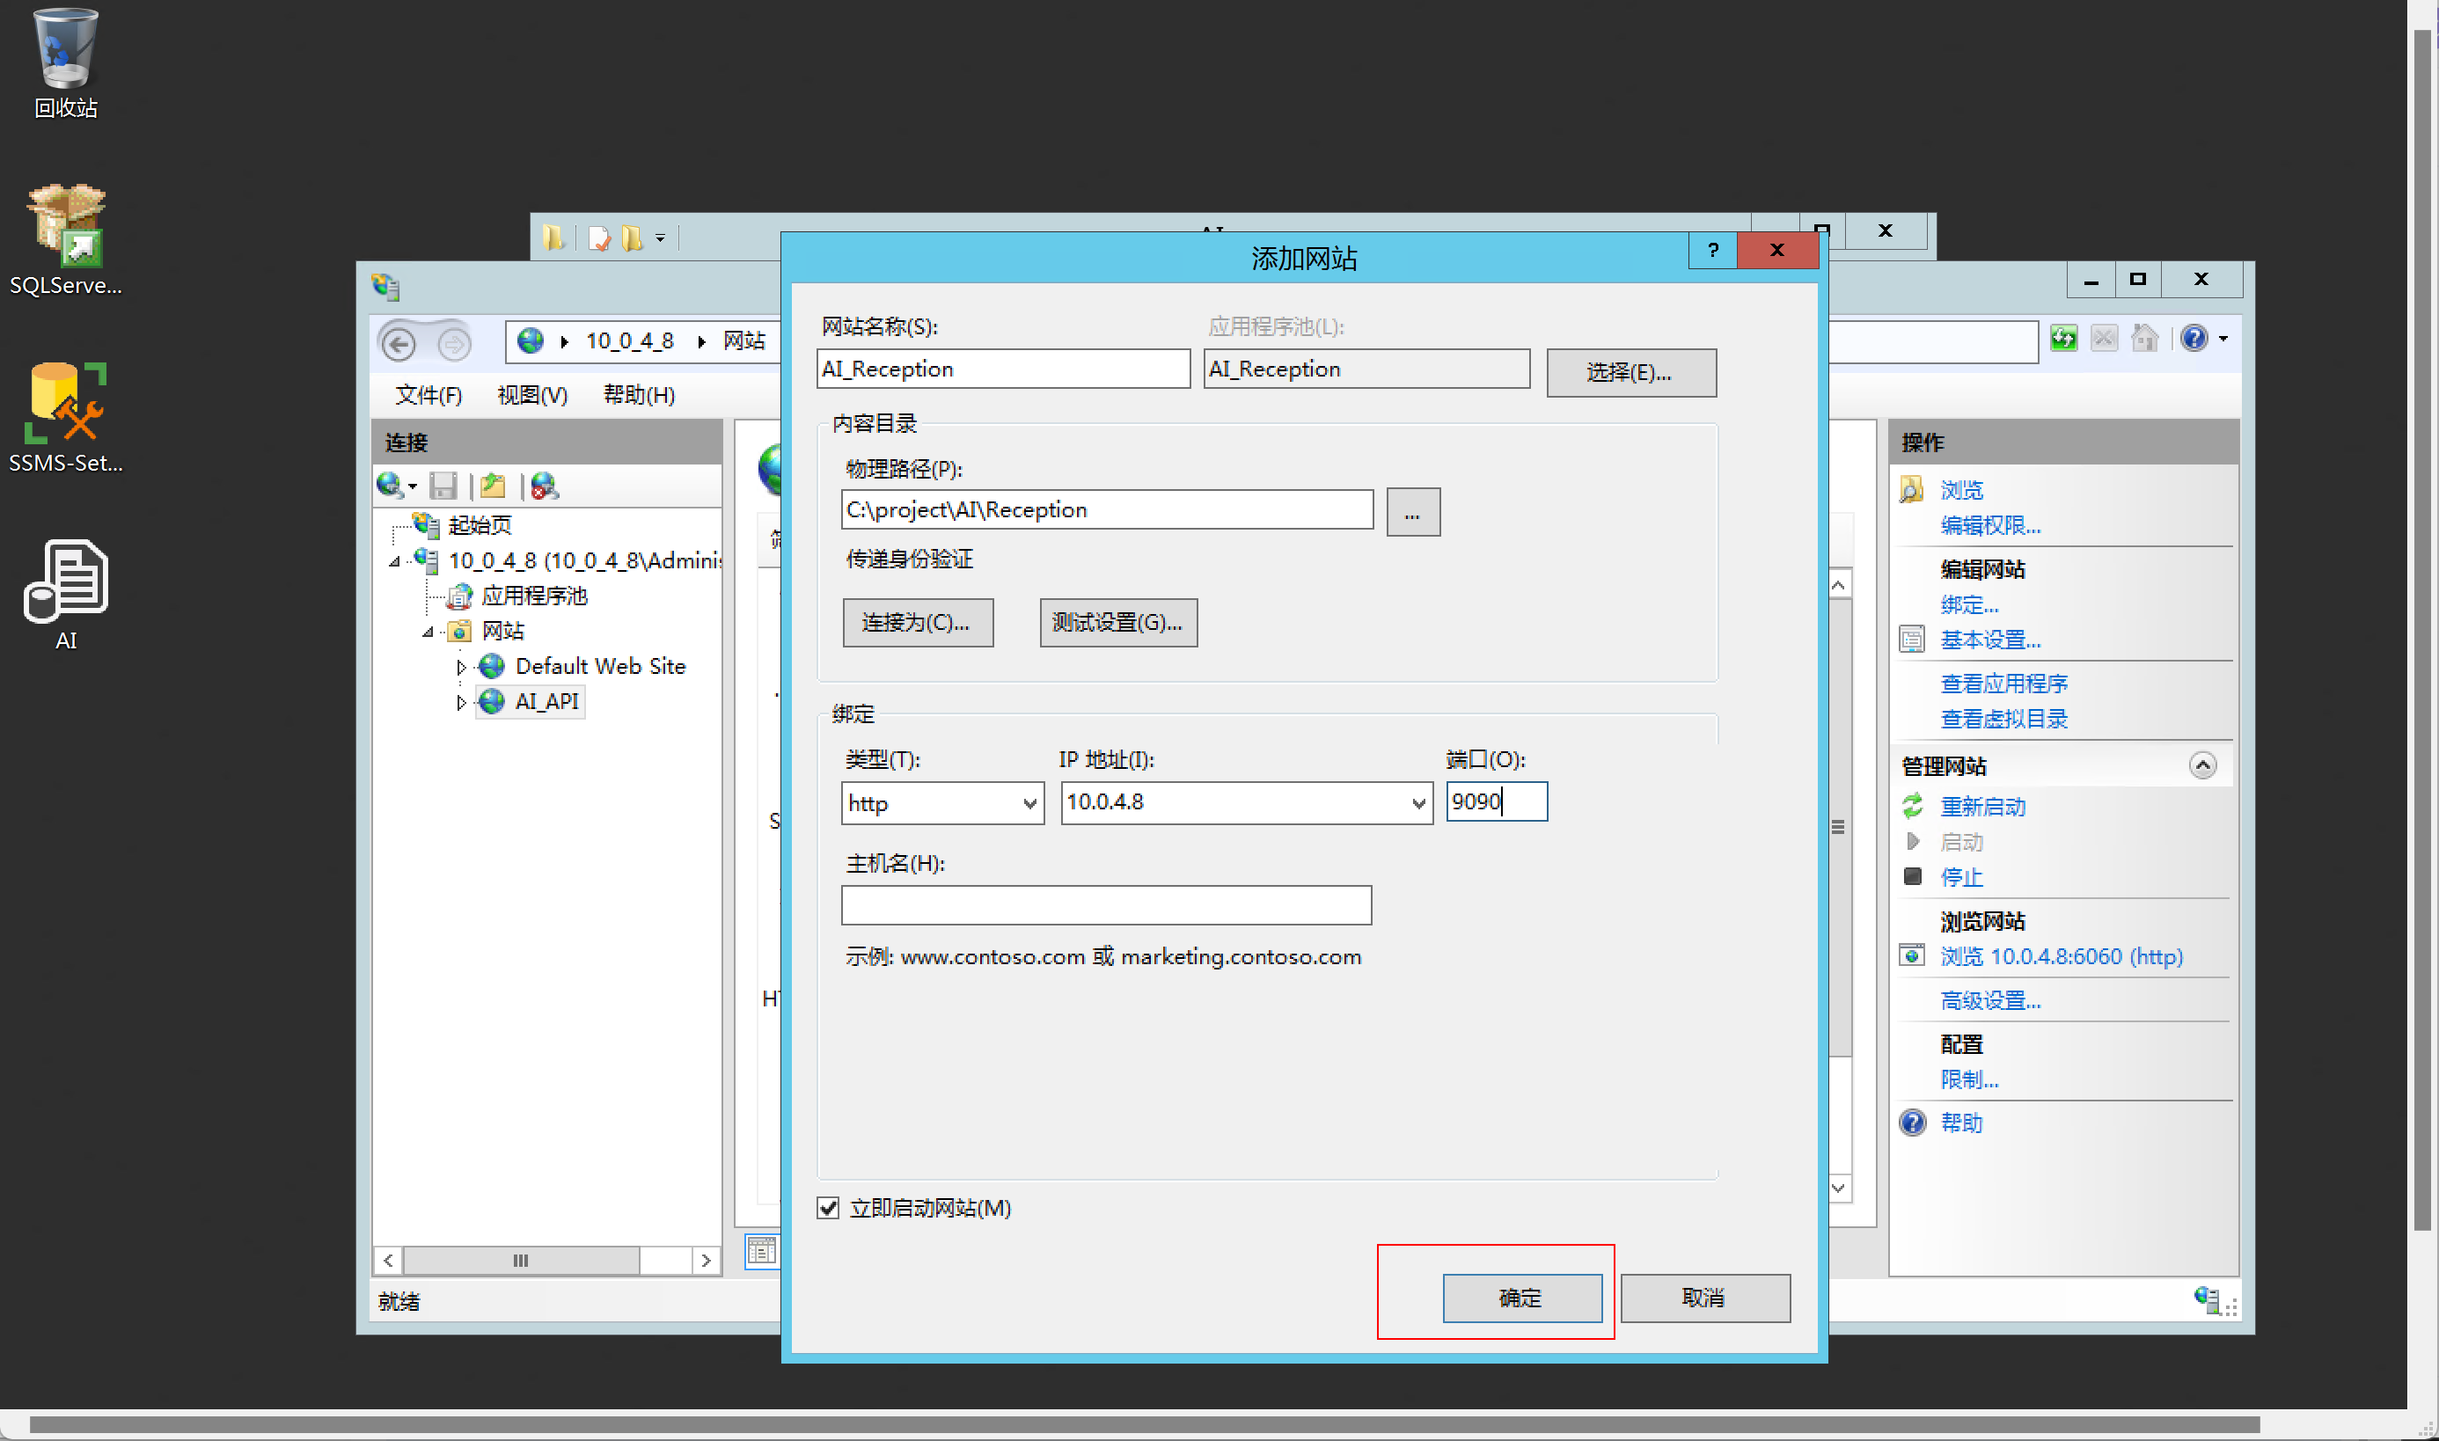The height and width of the screenshot is (1441, 2439).
Task: Click the delete connection icon in Connections toolbar
Action: pyautogui.click(x=545, y=485)
